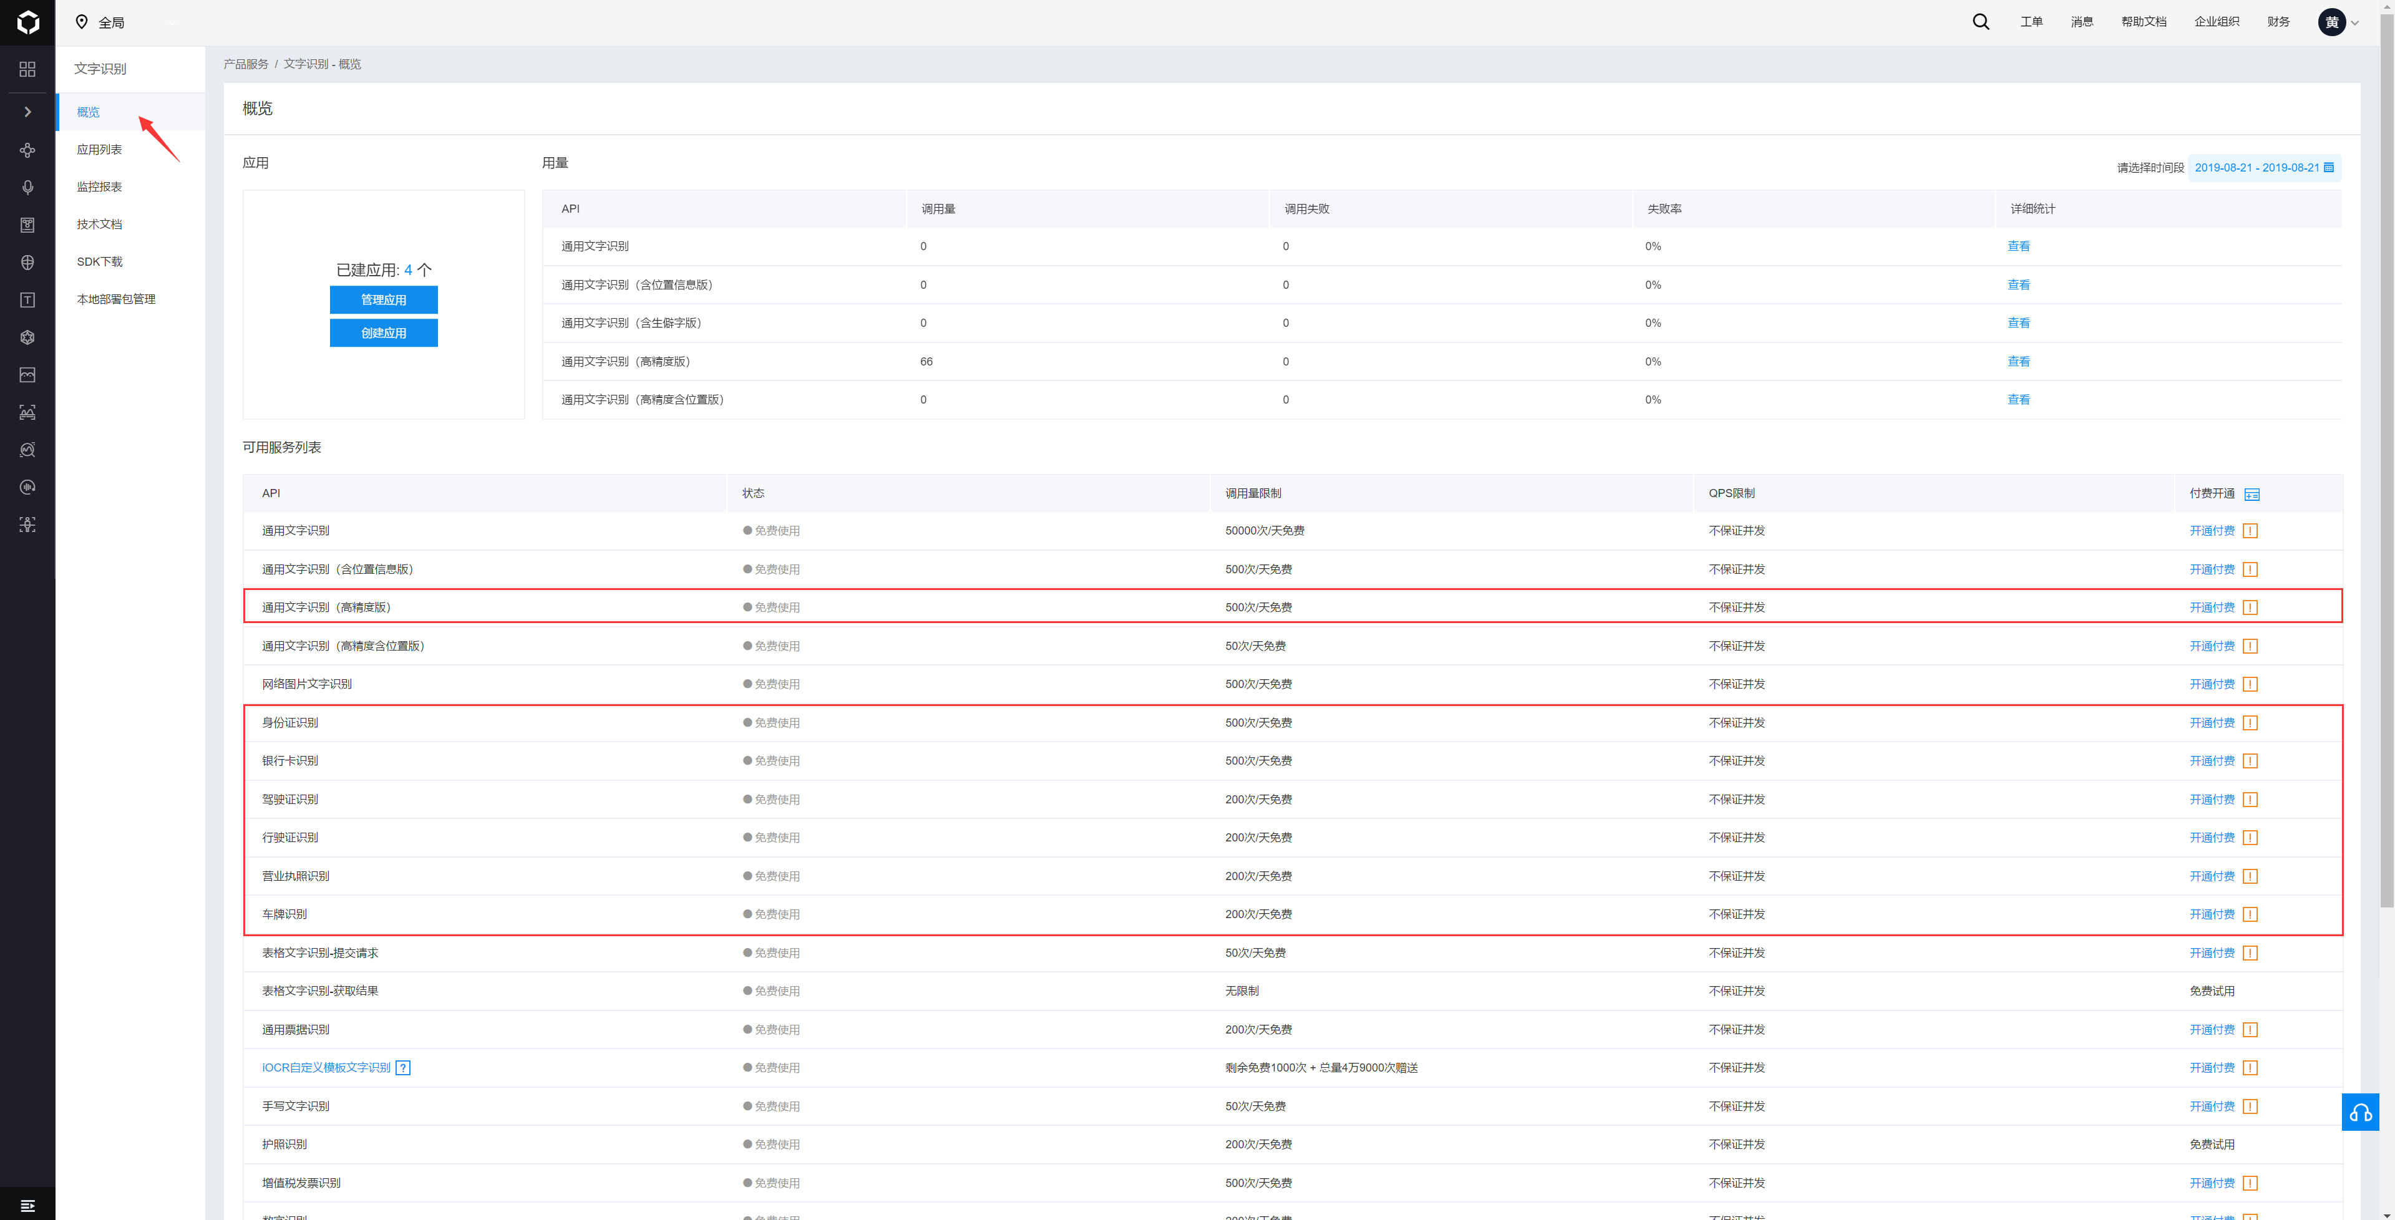Viewport: 2395px width, 1220px height.
Task: Open the 全局 region selector
Action: (100, 22)
